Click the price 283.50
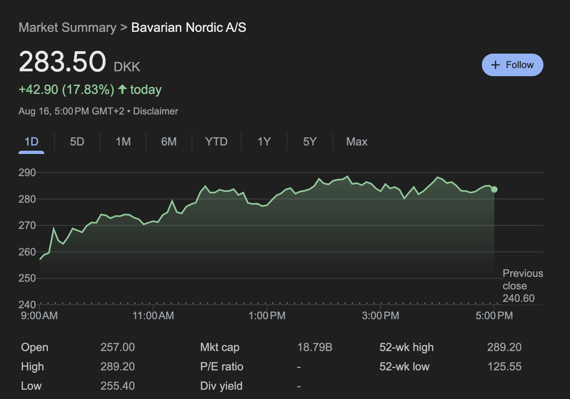 [62, 62]
